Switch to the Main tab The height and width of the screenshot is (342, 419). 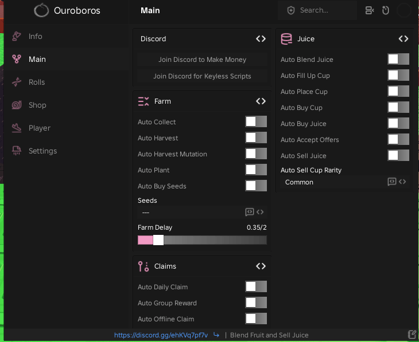click(67, 59)
